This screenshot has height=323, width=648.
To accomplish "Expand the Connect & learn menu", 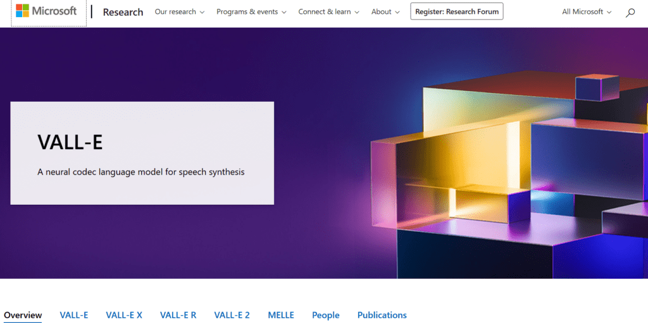I will tap(328, 12).
